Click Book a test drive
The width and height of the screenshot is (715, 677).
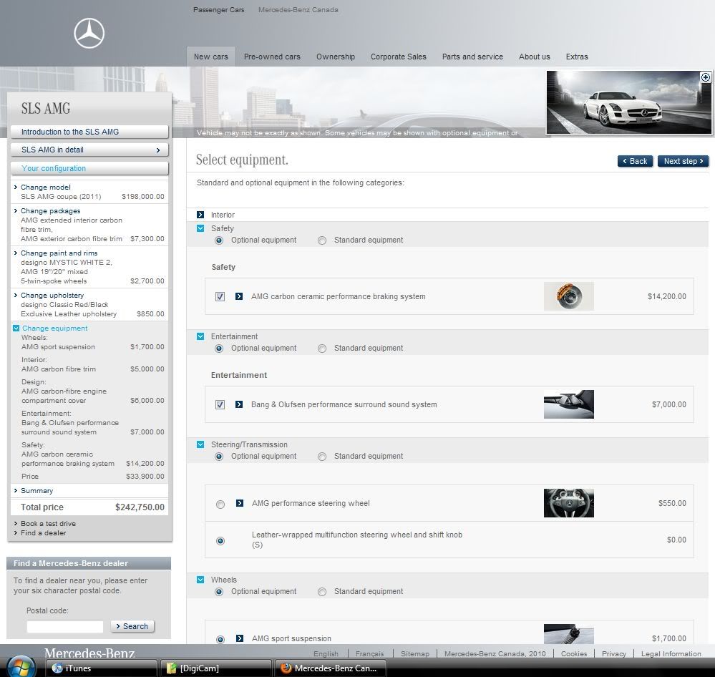(x=48, y=523)
